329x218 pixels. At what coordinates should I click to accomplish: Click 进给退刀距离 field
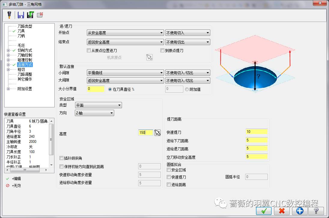(x=257, y=148)
